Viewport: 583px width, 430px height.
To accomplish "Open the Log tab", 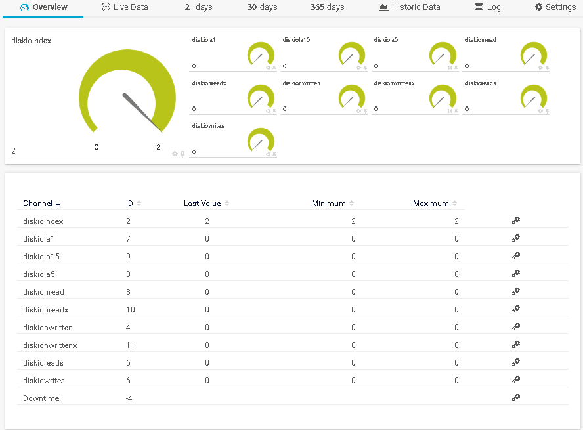I will [487, 7].
